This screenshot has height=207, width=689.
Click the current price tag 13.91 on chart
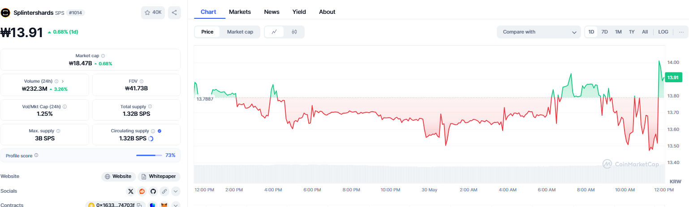coord(673,77)
